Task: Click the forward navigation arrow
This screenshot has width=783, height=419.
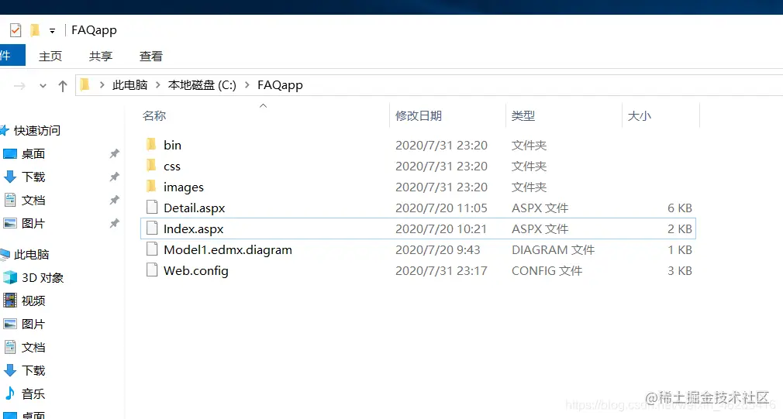Action: click(19, 86)
